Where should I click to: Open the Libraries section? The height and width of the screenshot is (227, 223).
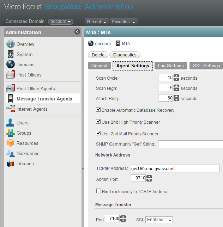tap(25, 164)
